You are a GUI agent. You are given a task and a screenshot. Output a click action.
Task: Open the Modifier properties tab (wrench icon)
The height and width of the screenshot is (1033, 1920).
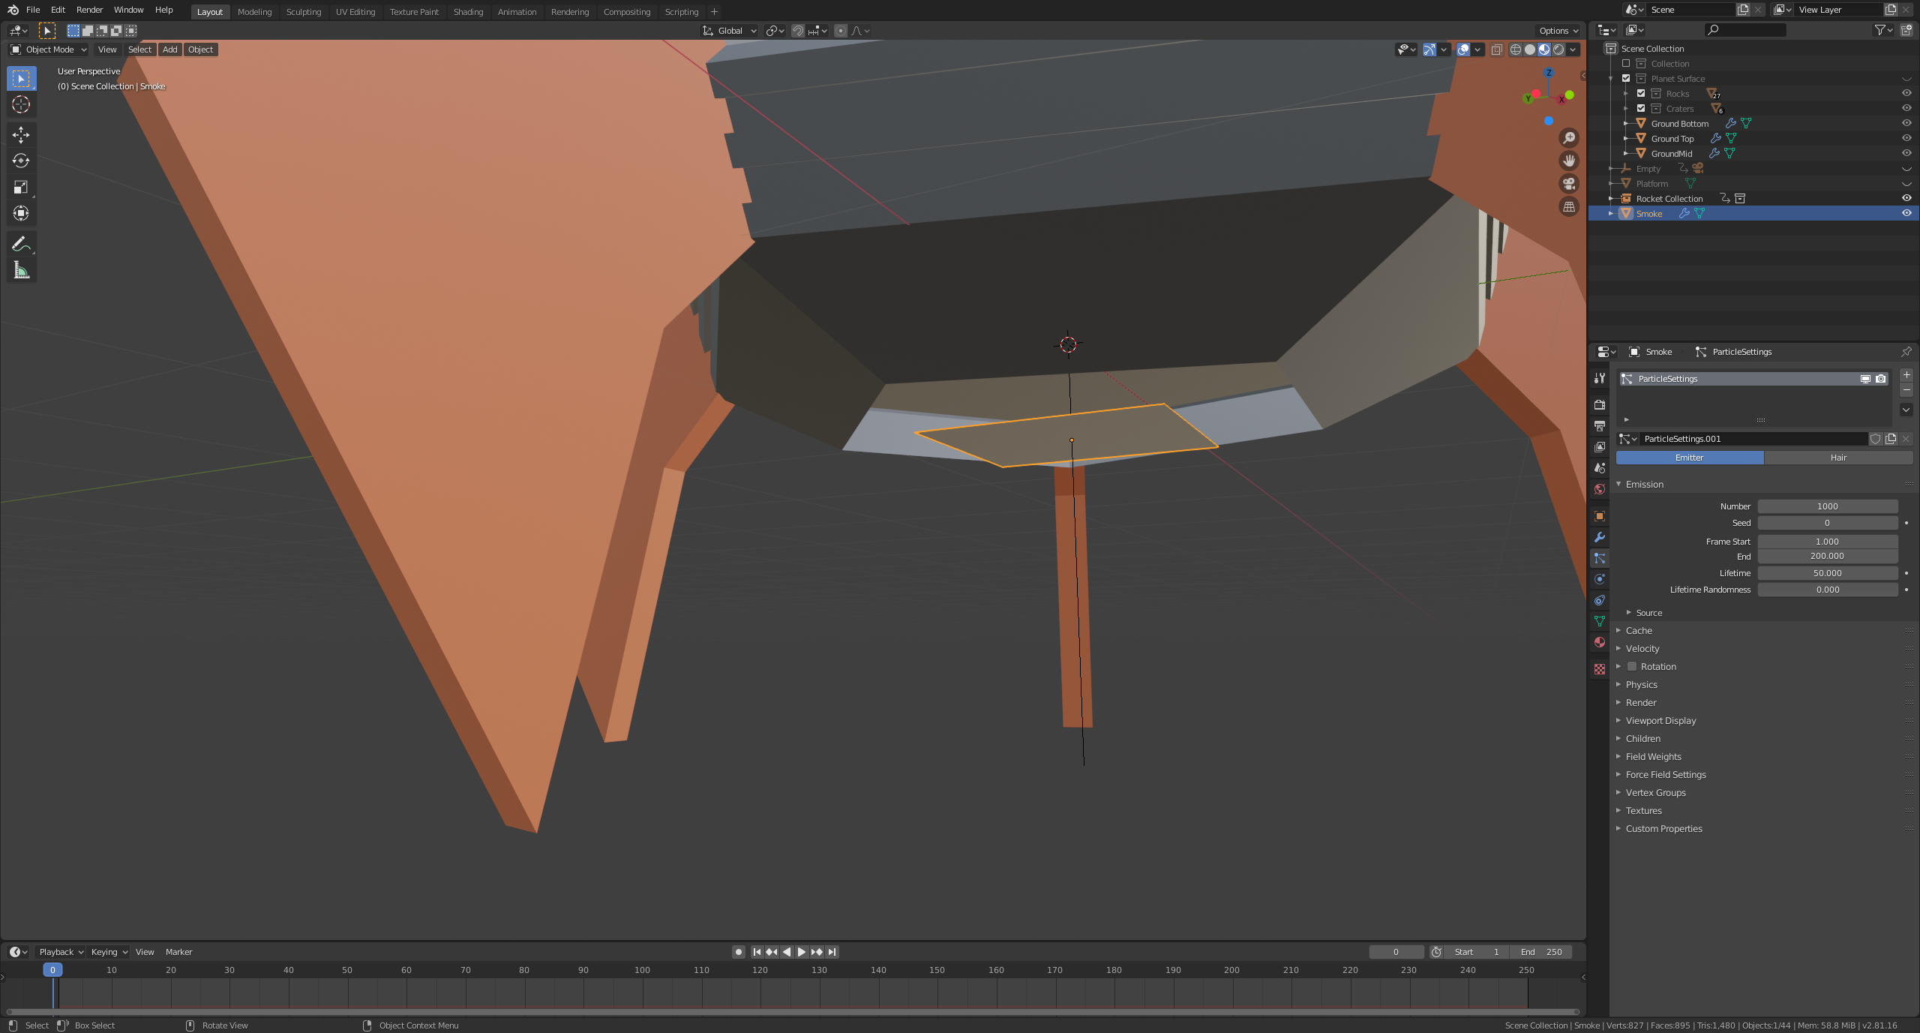click(1600, 537)
